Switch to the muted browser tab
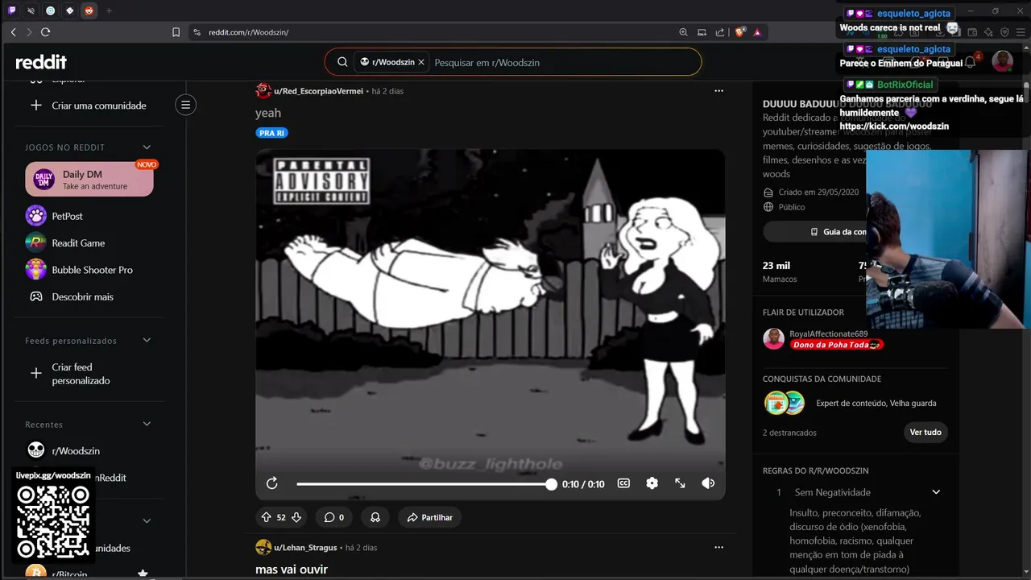Viewport: 1031px width, 580px height. [31, 10]
